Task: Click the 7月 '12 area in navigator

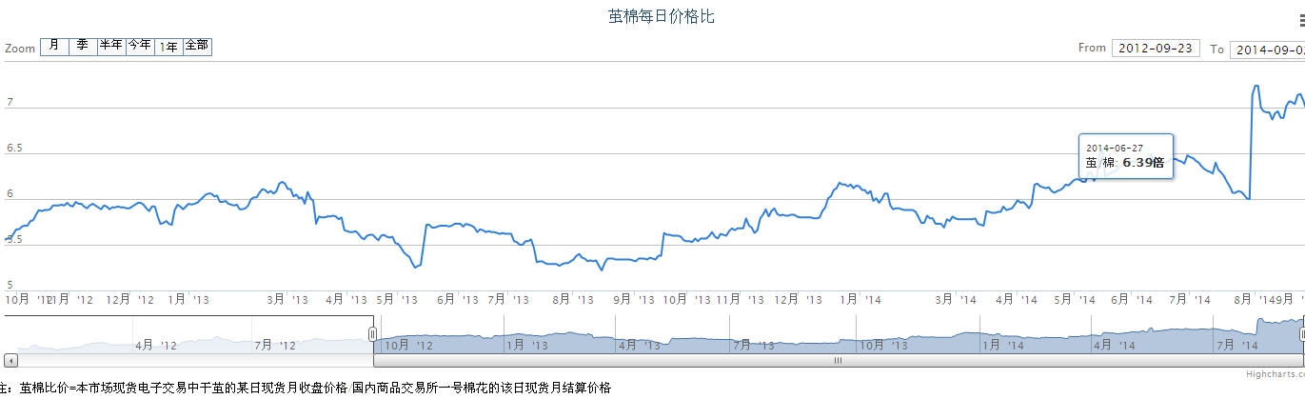Action: pos(273,345)
